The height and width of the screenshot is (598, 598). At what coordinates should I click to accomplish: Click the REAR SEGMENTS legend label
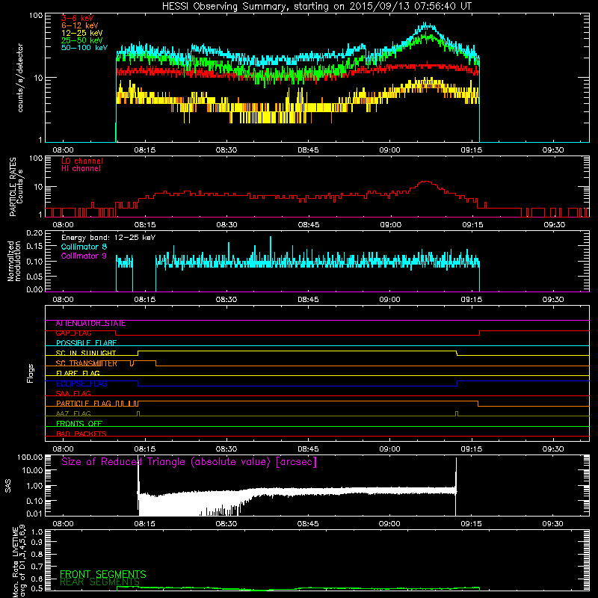(99, 582)
